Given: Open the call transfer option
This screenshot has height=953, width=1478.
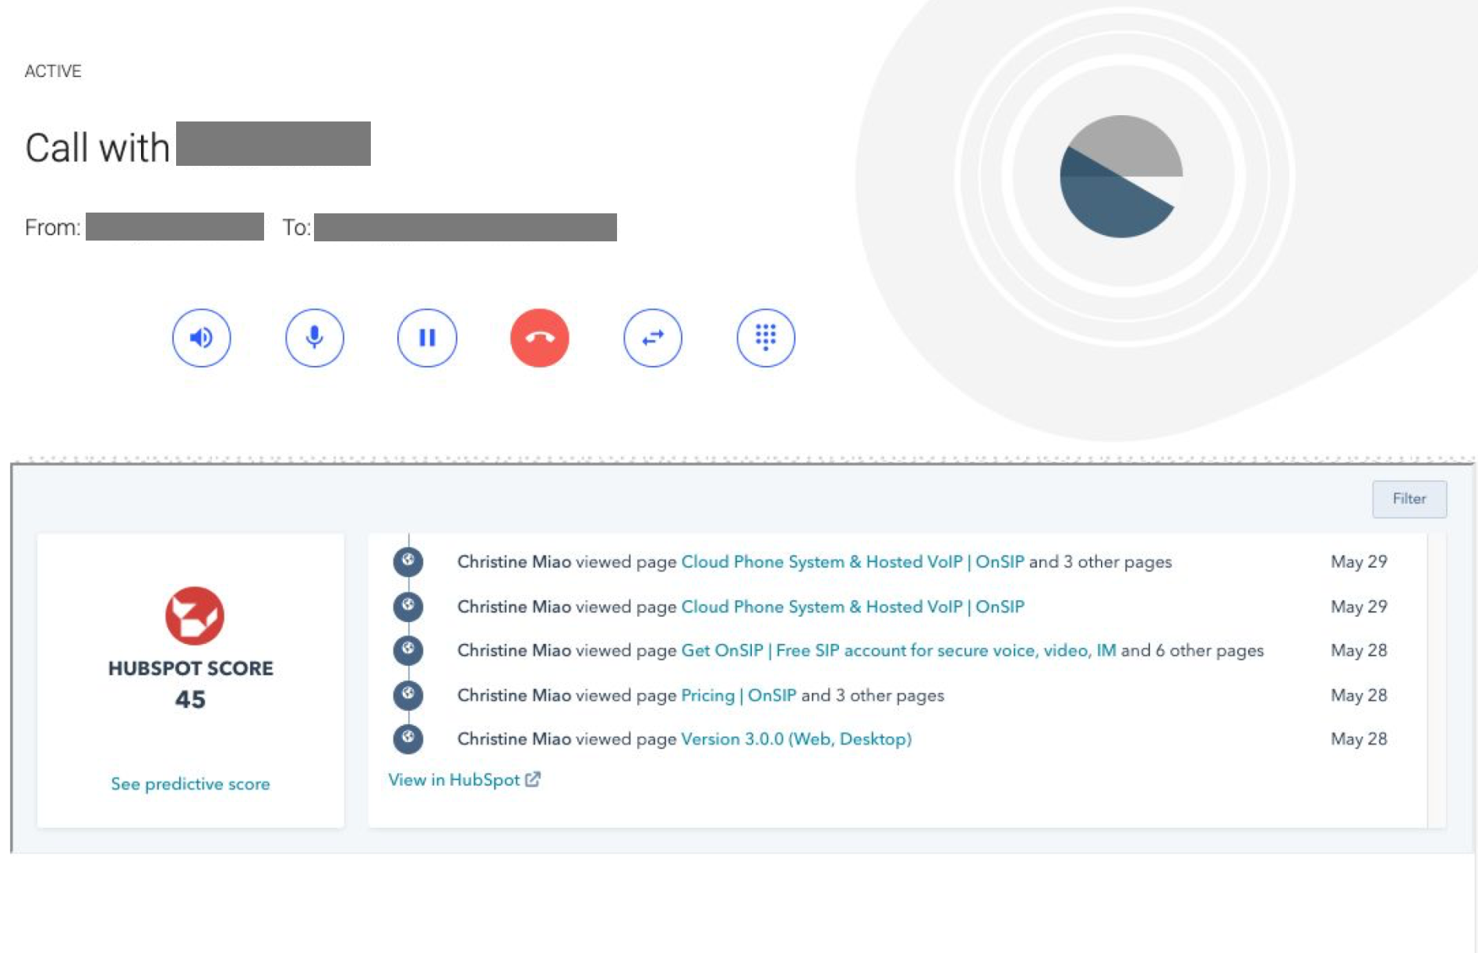Looking at the screenshot, I should click(x=652, y=337).
